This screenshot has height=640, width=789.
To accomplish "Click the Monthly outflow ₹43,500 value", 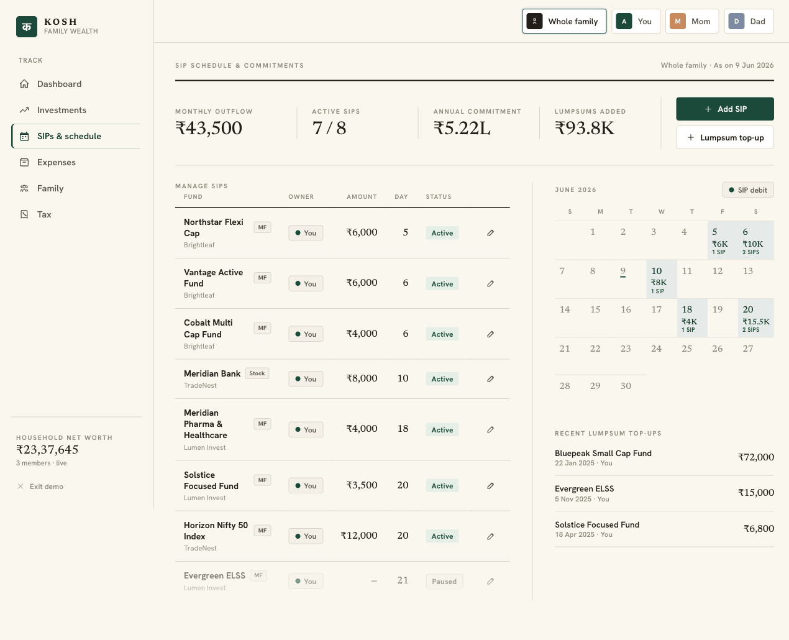I will 209,128.
